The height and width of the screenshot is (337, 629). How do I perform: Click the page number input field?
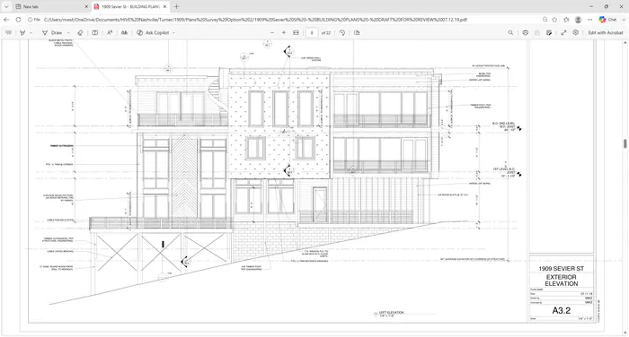(x=312, y=33)
